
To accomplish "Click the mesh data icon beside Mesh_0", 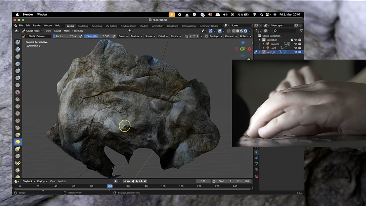I will tap(285, 52).
